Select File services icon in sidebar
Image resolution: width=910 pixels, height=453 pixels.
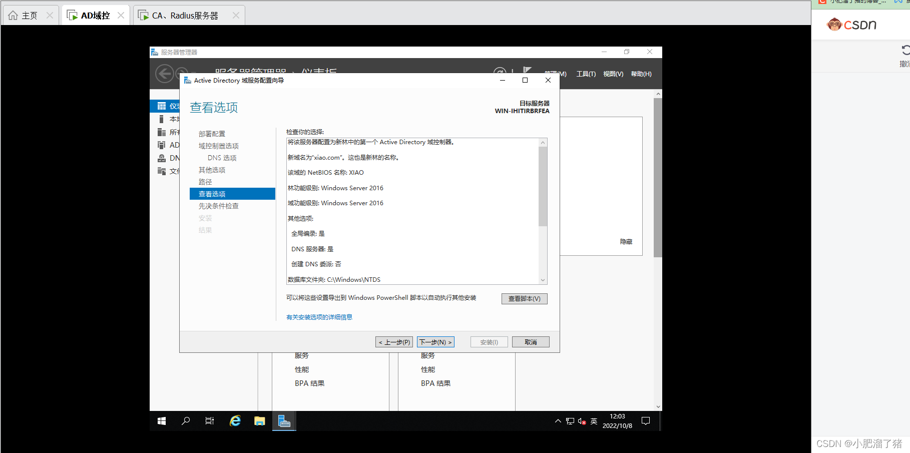tap(162, 171)
